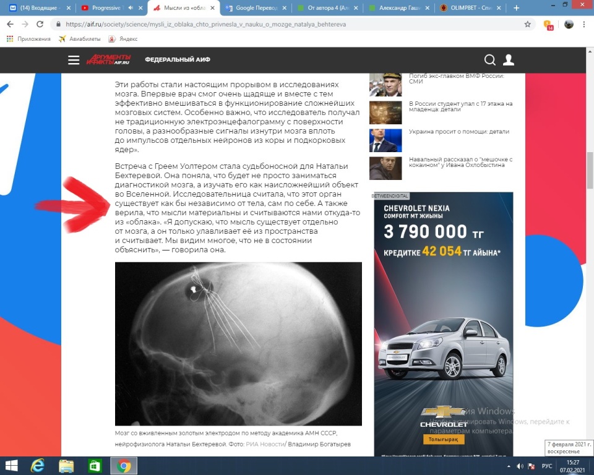Open the Приложения bookmarks shortcut
This screenshot has width=594, height=475.
pyautogui.click(x=28, y=38)
